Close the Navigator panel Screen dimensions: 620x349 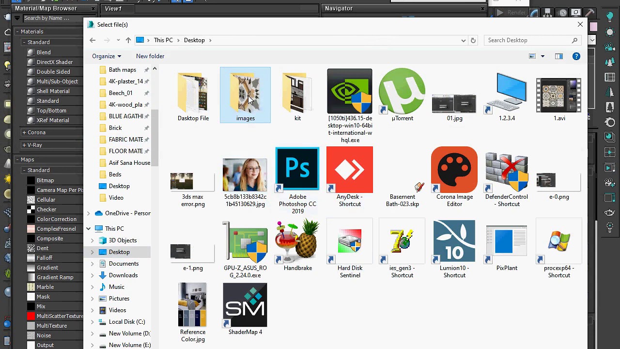(482, 8)
